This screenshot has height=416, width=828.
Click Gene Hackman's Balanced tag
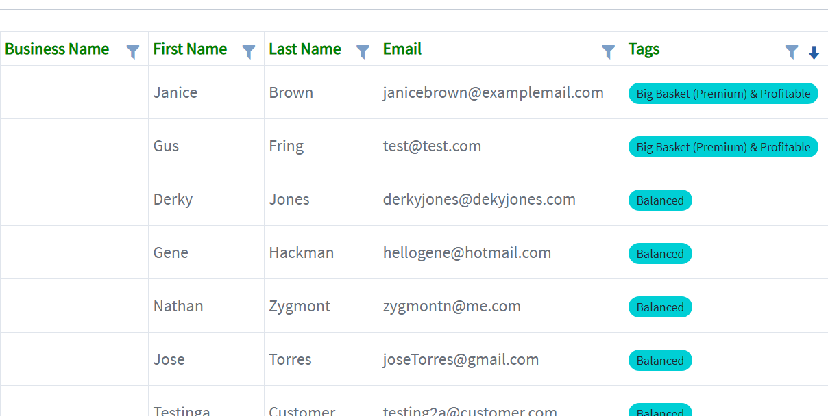coord(660,254)
